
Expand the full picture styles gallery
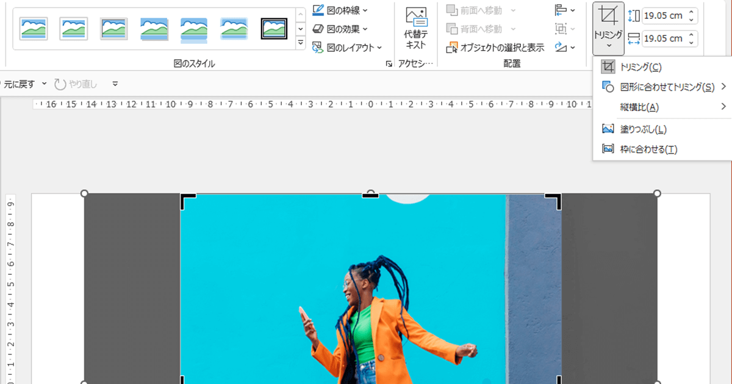click(300, 43)
